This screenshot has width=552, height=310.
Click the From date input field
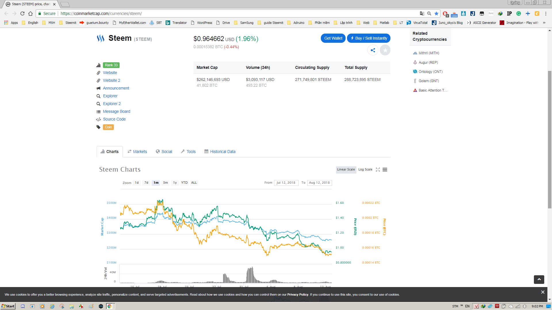[286, 183]
